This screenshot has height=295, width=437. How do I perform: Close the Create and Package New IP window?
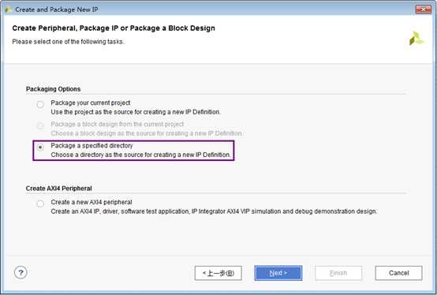click(x=423, y=9)
